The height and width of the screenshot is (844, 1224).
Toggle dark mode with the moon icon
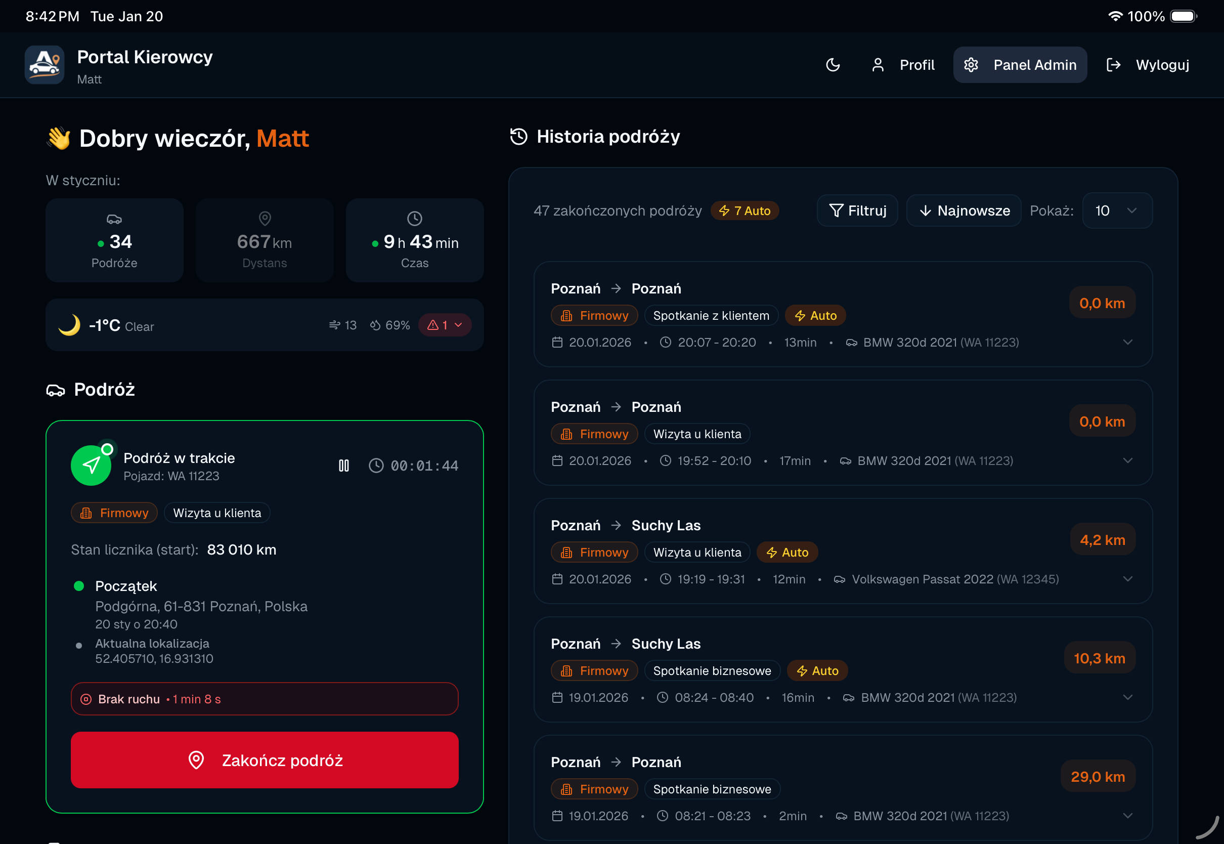point(833,65)
